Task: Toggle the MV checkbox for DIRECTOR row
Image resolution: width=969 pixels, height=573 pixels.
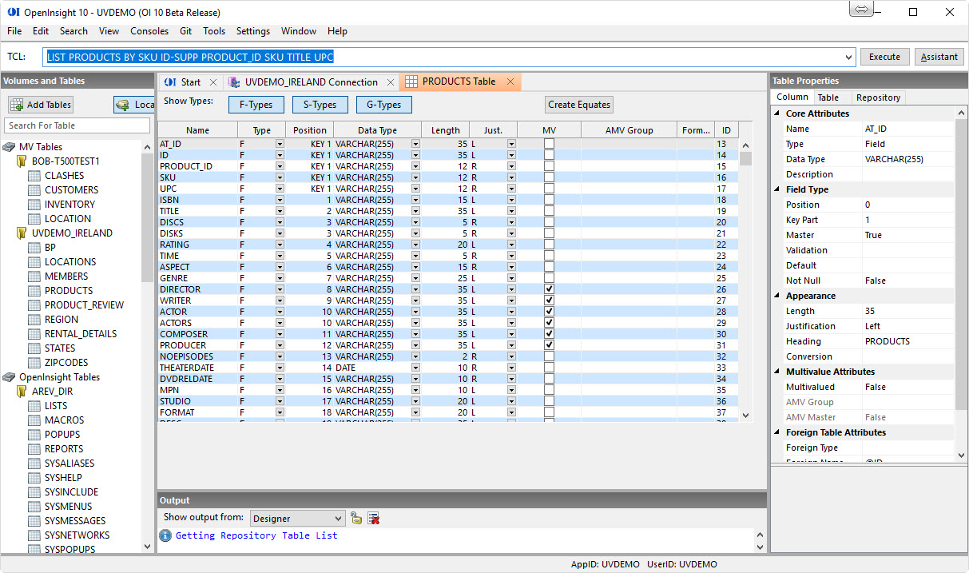Action: pyautogui.click(x=549, y=289)
